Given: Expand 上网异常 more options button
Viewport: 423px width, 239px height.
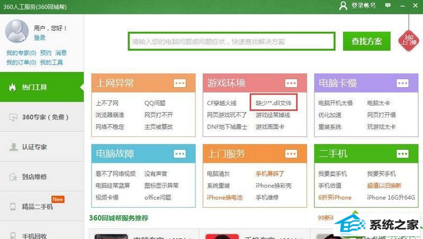Looking at the screenshot, I should (x=179, y=83).
